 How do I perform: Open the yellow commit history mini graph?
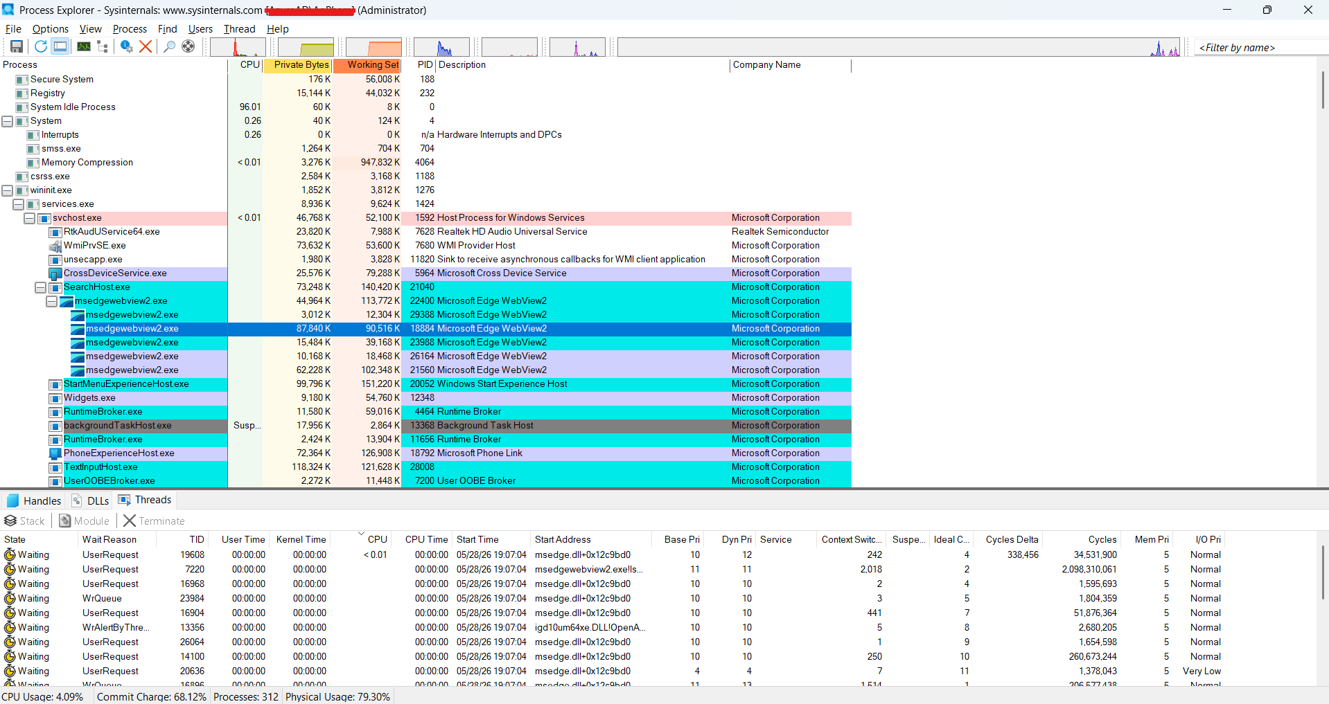point(306,47)
